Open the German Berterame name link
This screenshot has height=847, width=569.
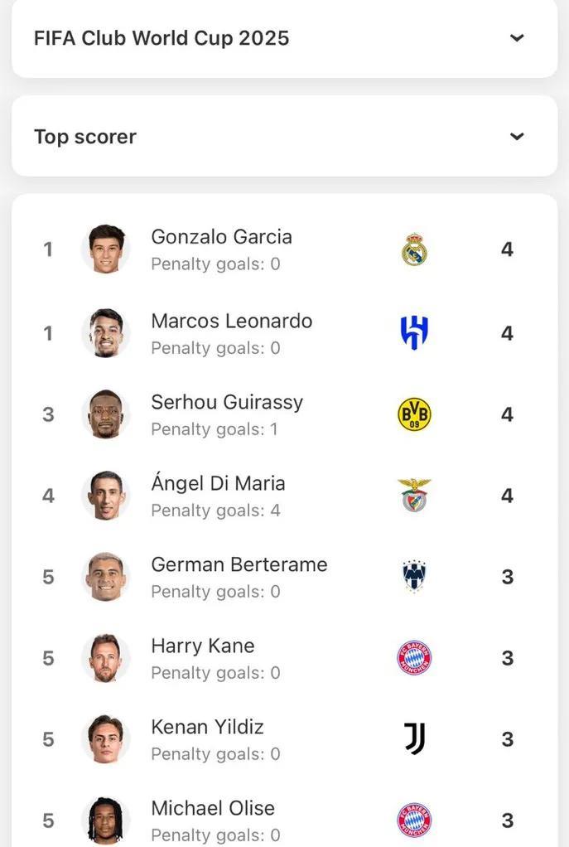tap(239, 564)
